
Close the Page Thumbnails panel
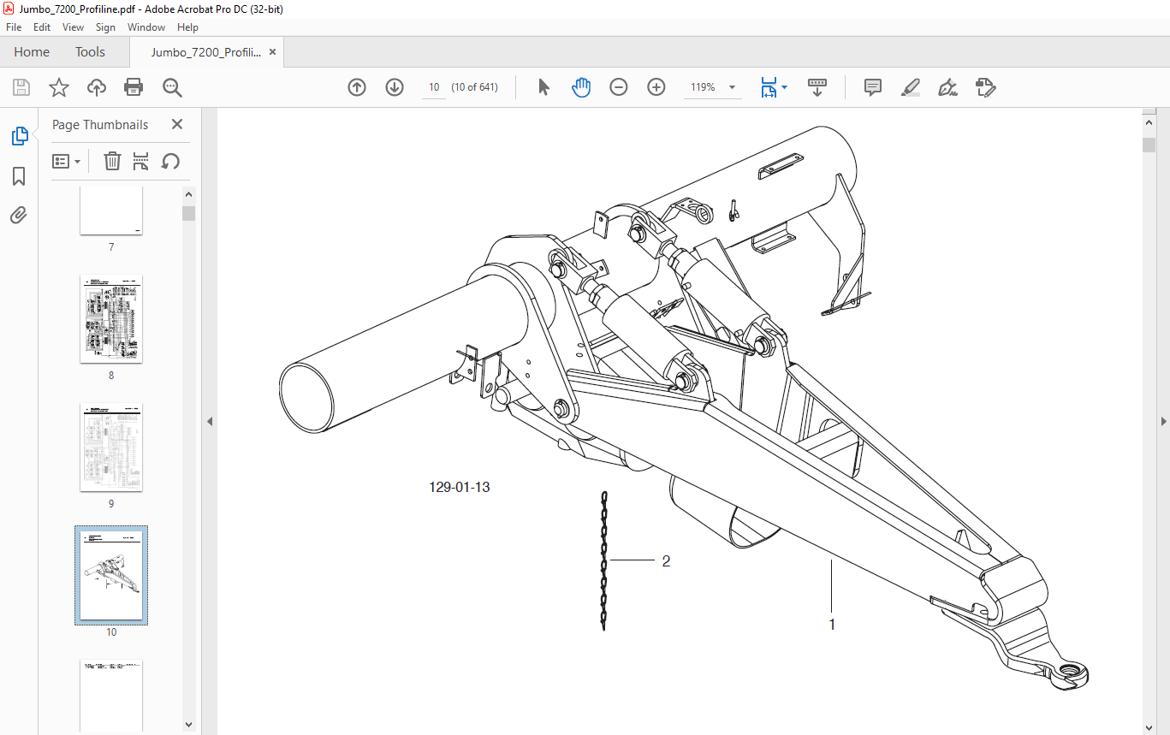(177, 124)
